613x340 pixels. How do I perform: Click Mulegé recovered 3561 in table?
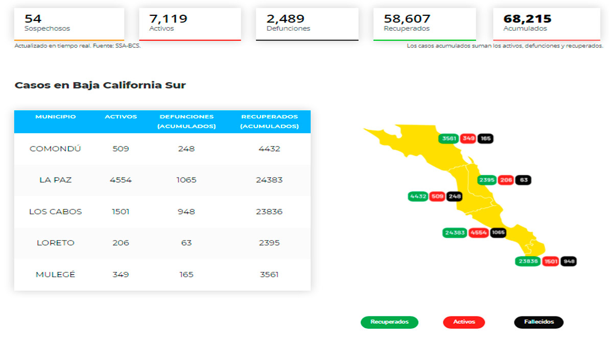[269, 275]
